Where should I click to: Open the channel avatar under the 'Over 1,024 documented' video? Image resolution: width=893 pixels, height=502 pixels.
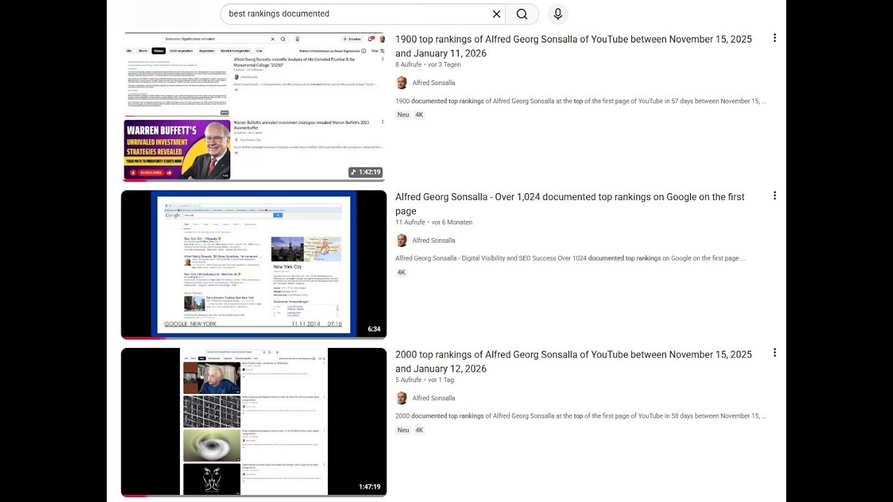401,241
